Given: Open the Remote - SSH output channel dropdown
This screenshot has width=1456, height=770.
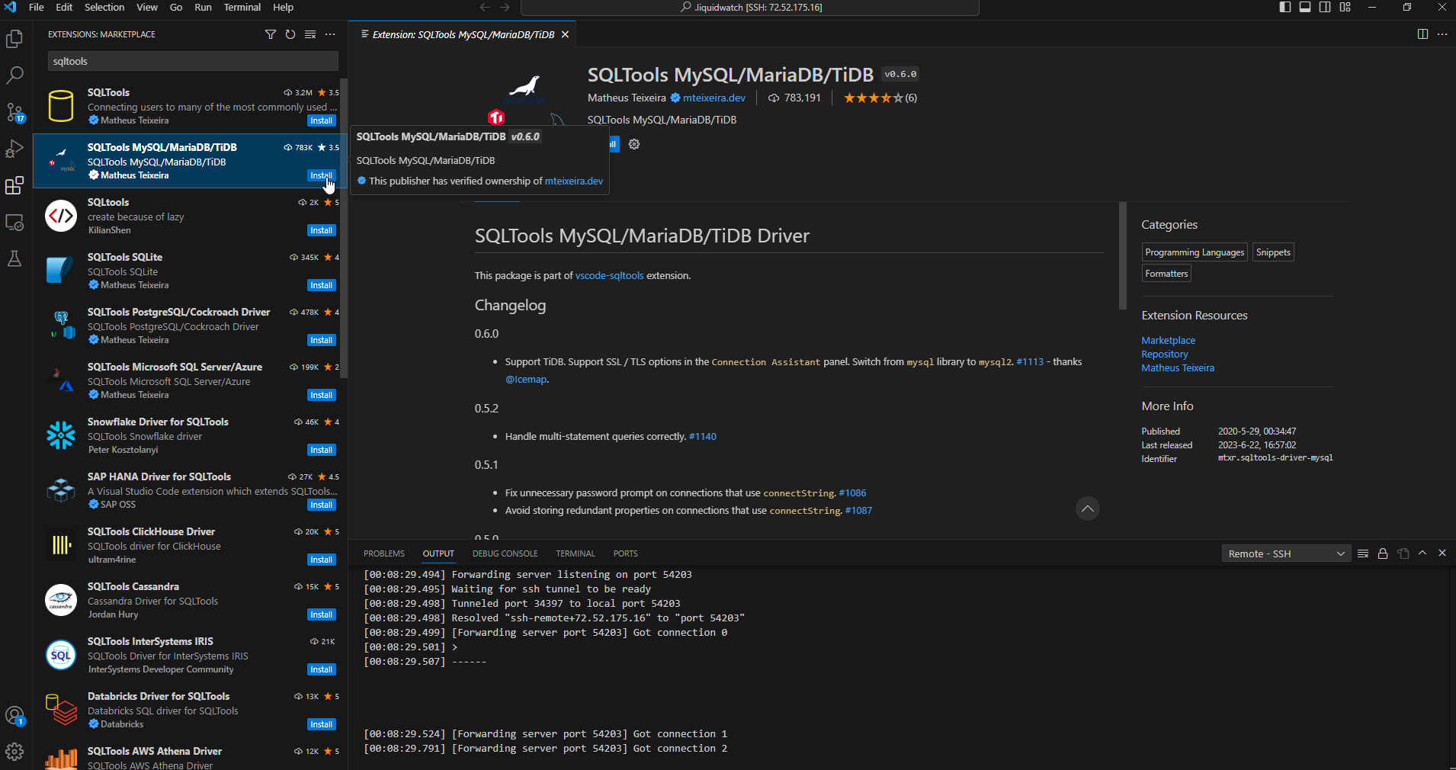Looking at the screenshot, I should [x=1284, y=553].
